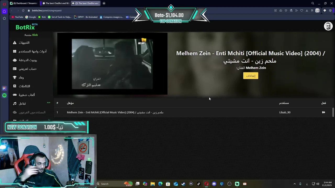Open File Explorer from the taskbar

click(153, 184)
